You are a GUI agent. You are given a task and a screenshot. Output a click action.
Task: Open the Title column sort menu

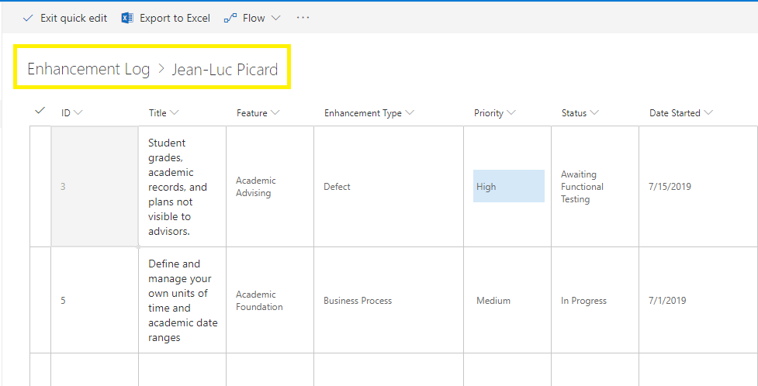coord(164,113)
